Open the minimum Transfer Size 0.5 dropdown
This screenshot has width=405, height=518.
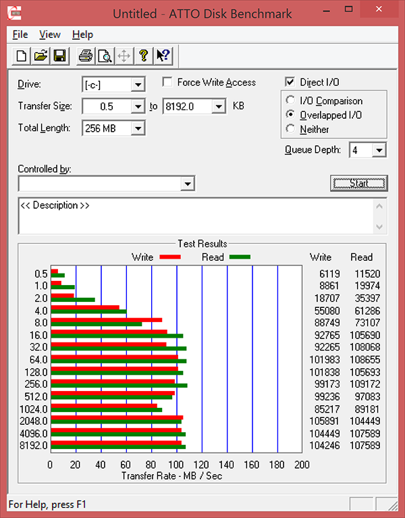pyautogui.click(x=138, y=107)
